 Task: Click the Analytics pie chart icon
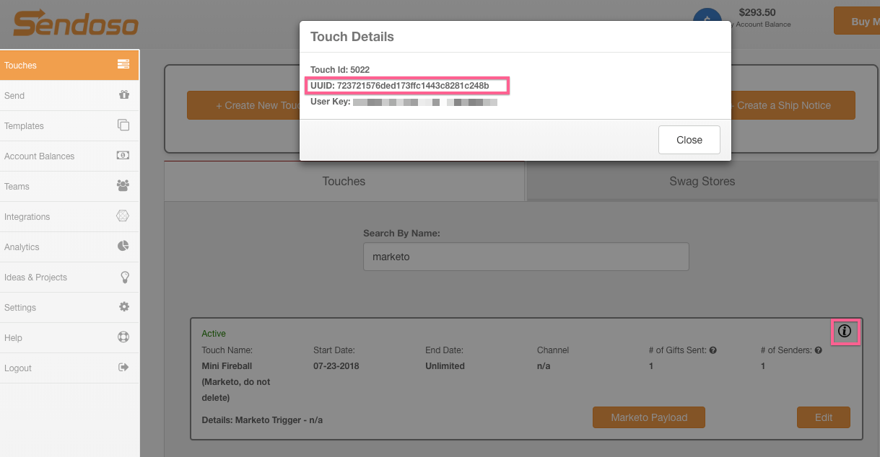coord(123,247)
